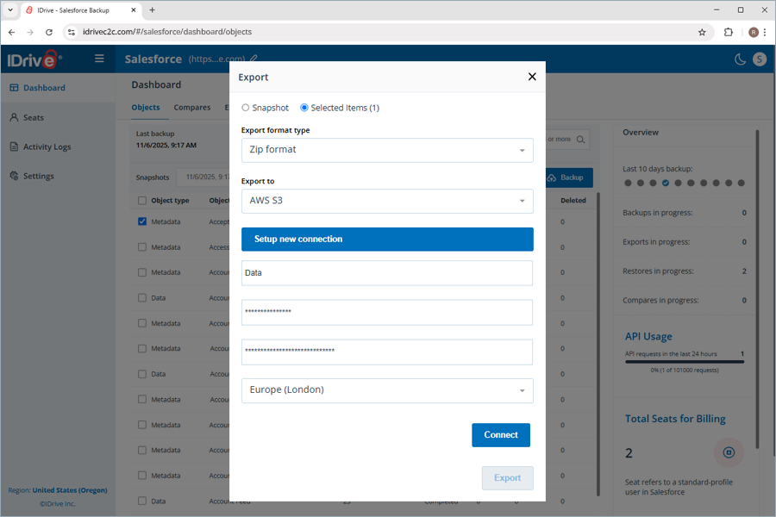Open Export format type dropdown

pos(387,150)
